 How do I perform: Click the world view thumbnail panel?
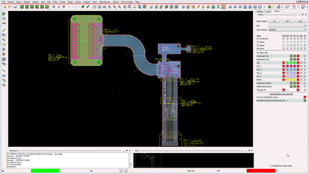[193, 160]
